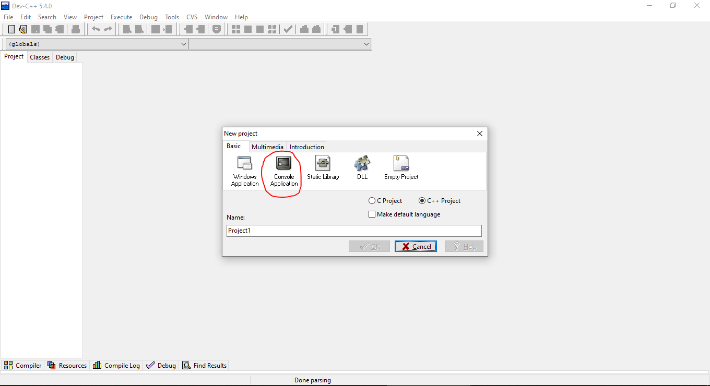Open the Debug menu in the menu bar
710x386 pixels.
149,17
